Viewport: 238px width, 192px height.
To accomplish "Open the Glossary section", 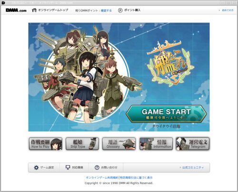I will (x=119, y=144).
